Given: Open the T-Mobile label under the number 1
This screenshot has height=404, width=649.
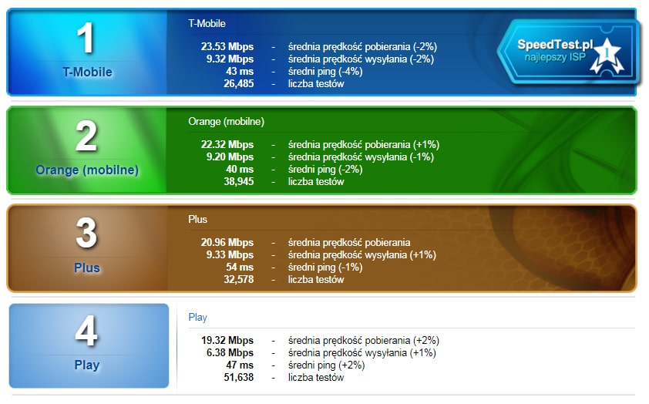Looking at the screenshot, I should [87, 72].
